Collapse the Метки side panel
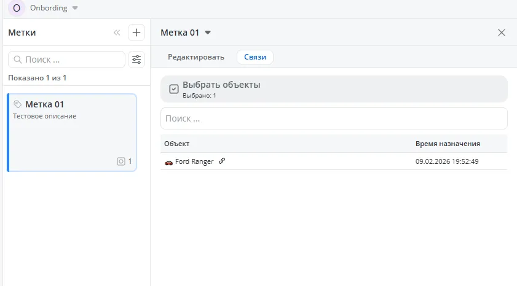Viewport: 517px width, 286px height. pos(117,33)
